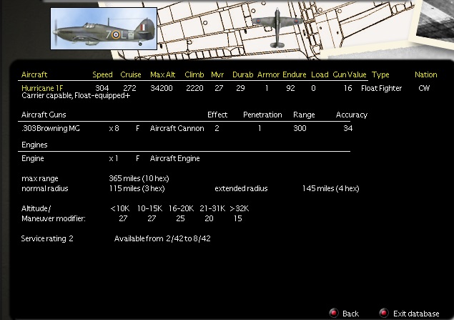
Task: Click the <10K altitude band
Action: (x=120, y=209)
